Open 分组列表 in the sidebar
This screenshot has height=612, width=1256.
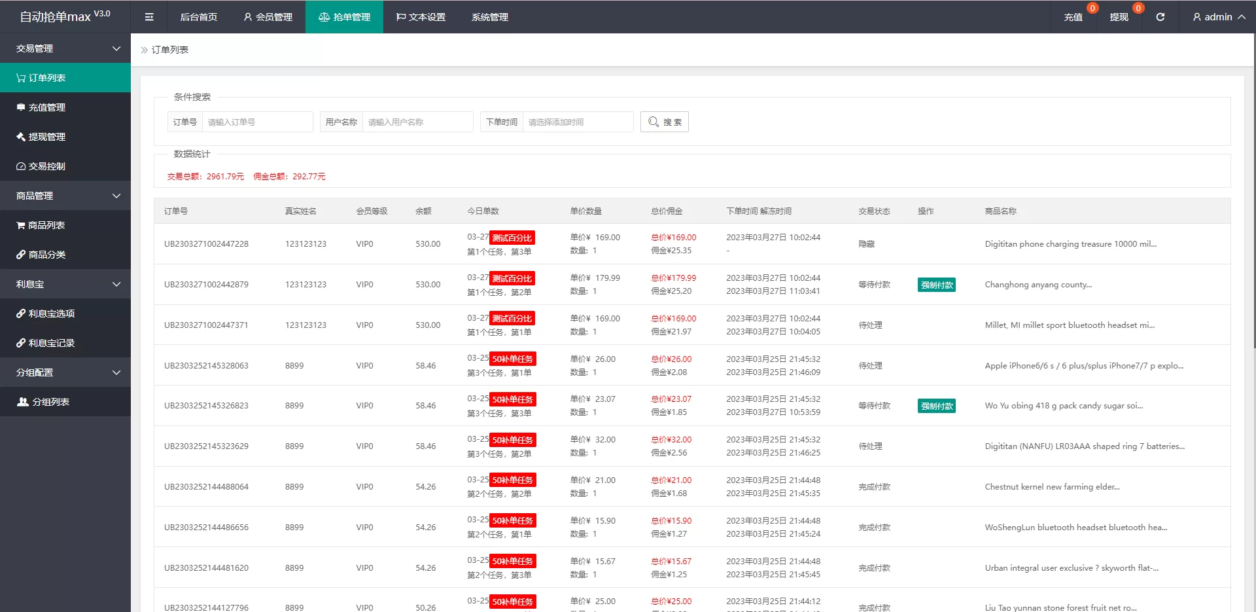[50, 402]
